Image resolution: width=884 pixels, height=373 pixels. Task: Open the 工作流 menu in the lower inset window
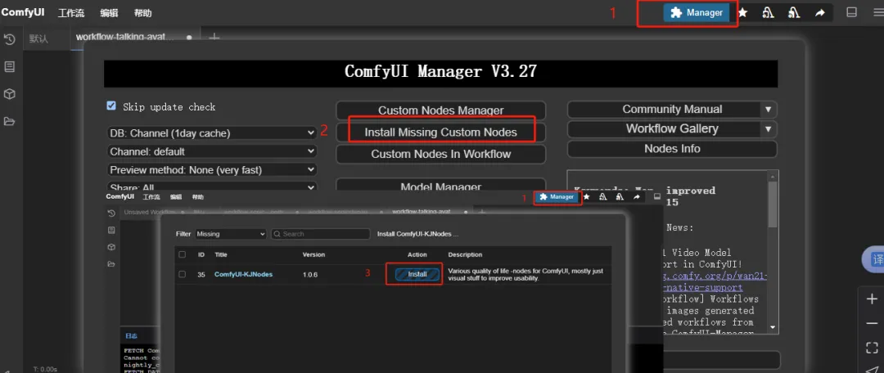point(151,197)
